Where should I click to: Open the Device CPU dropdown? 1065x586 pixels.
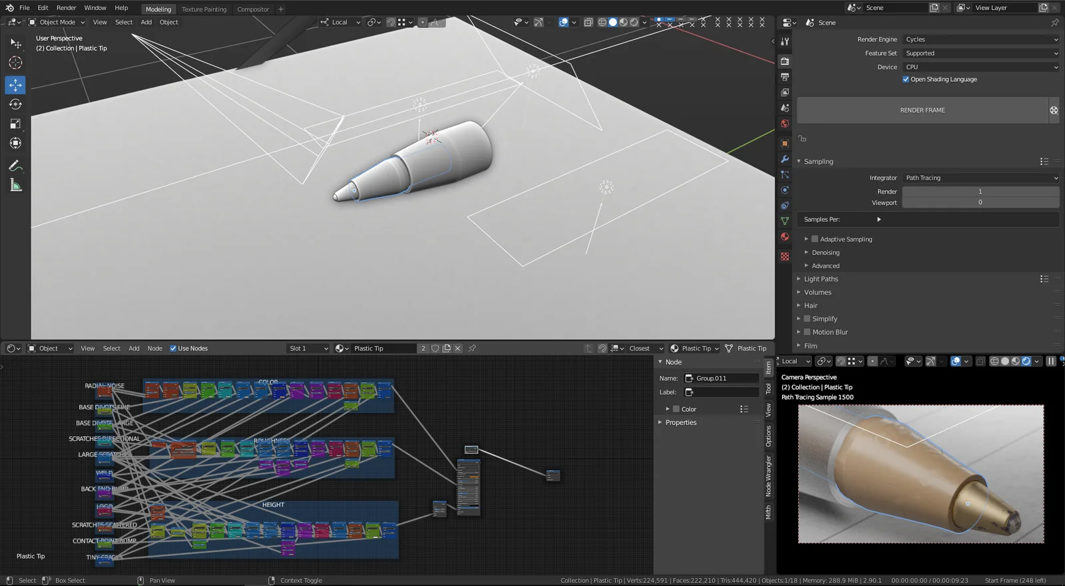pyautogui.click(x=980, y=67)
